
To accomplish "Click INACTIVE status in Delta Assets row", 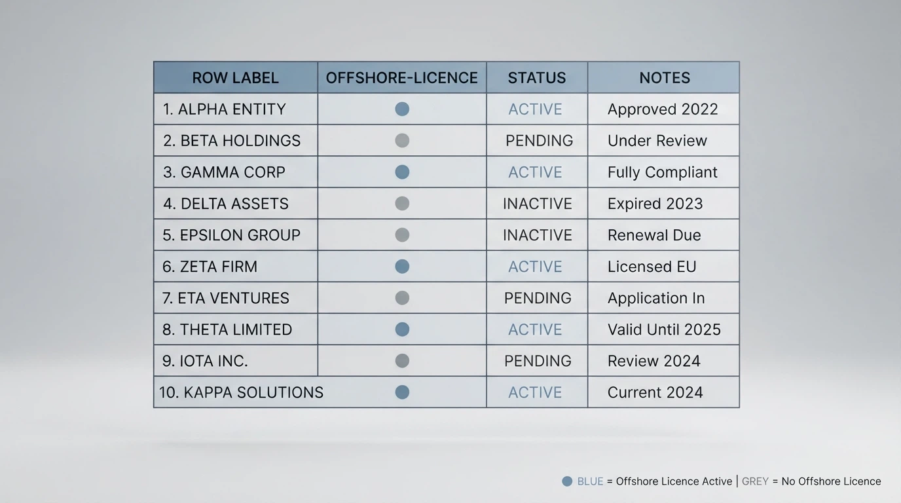I will (x=538, y=204).
